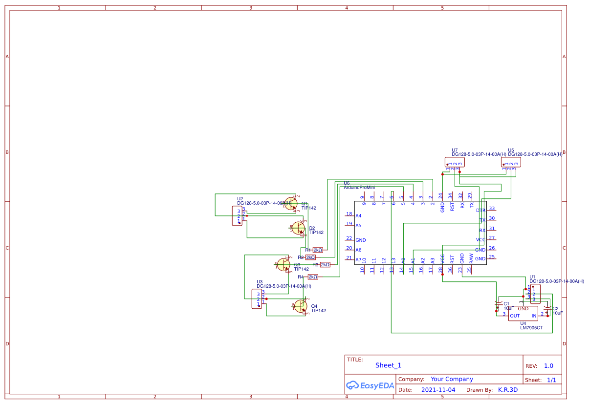The image size is (589, 404).
Task: Select connector U3 DG128 header
Action: click(x=258, y=298)
